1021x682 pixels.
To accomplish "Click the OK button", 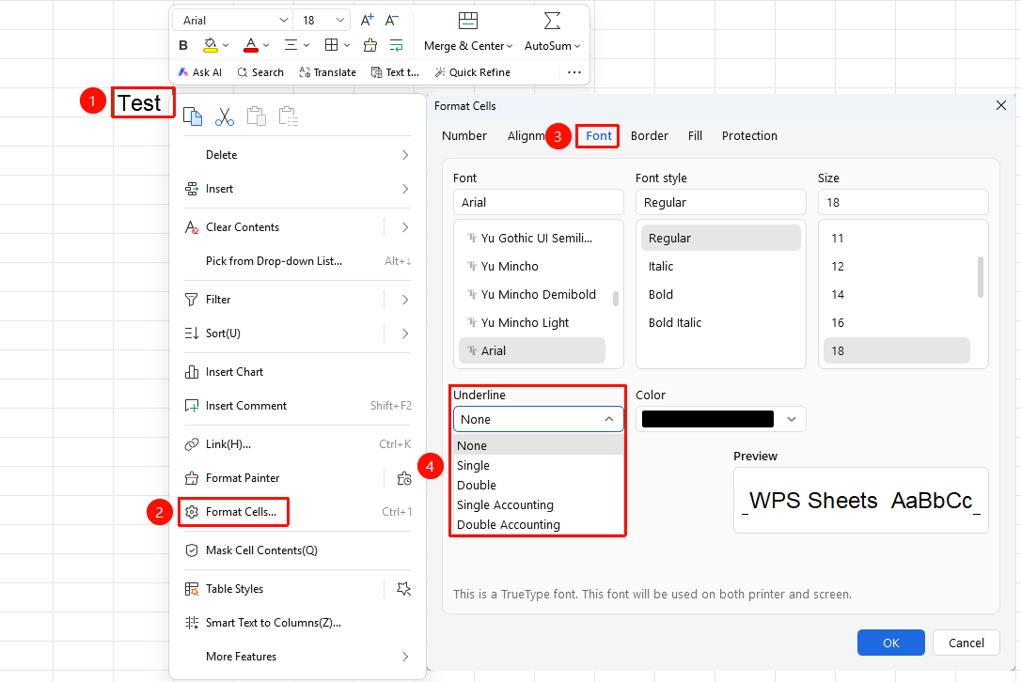I will (x=890, y=643).
